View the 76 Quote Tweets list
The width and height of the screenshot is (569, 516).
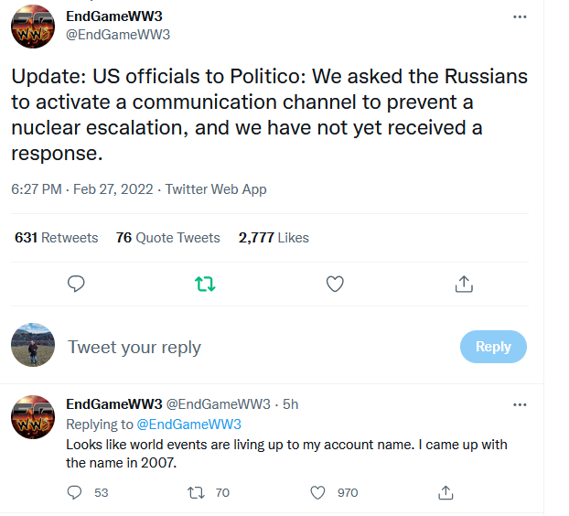pos(168,238)
